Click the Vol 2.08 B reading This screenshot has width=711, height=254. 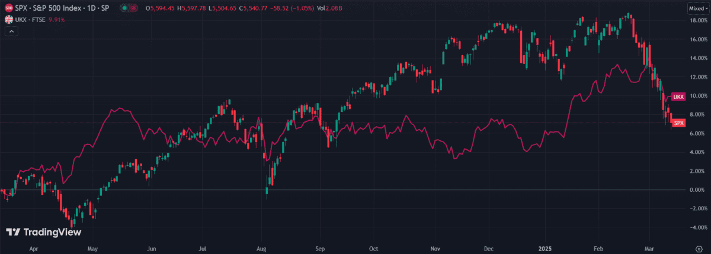[x=325, y=8]
